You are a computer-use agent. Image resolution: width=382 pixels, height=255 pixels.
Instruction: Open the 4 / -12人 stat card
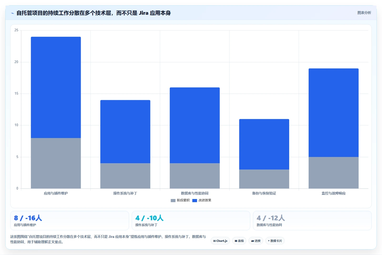(x=312, y=221)
